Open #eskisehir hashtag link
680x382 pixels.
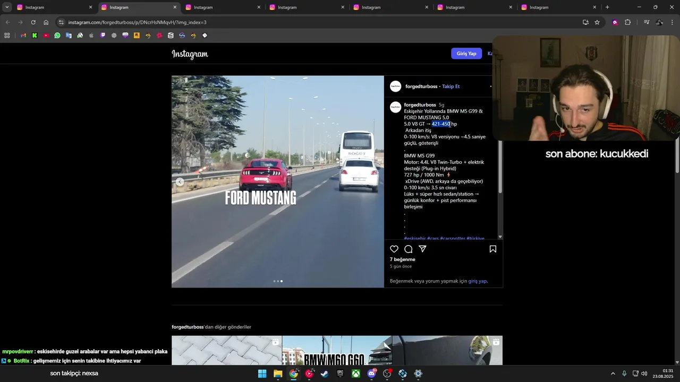click(415, 238)
